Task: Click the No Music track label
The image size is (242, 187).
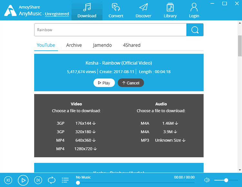Action: coord(83,177)
